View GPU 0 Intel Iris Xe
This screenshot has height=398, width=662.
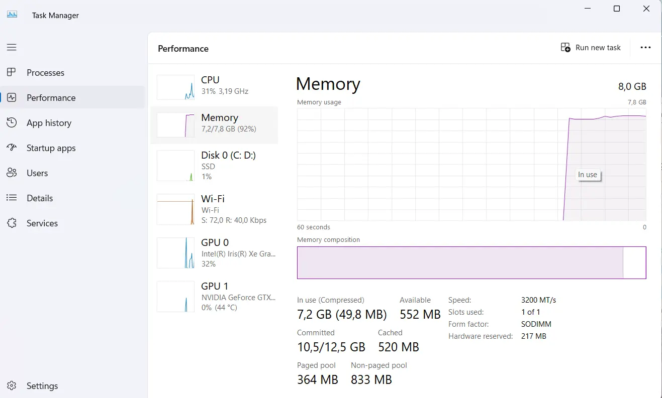pyautogui.click(x=214, y=253)
